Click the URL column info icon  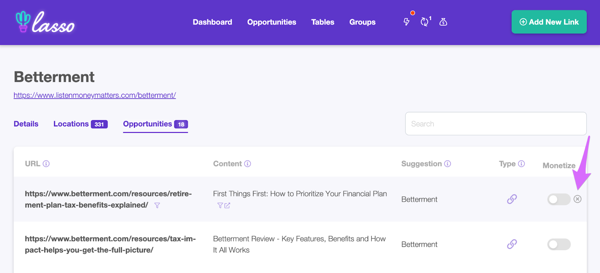(46, 164)
